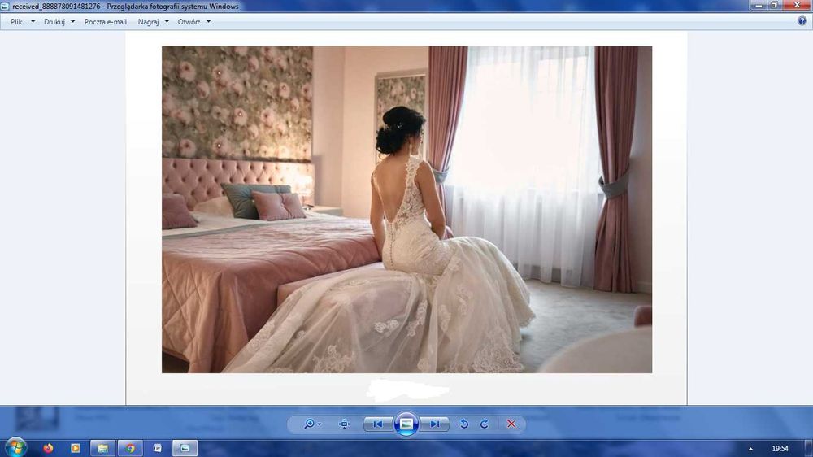Open File Explorer from the taskbar
Screen dimensions: 813x457
click(x=102, y=448)
